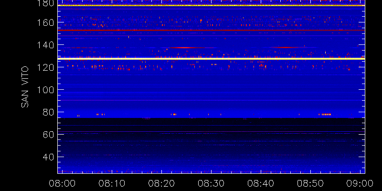Click the 80 frequency axis label
Viewport: 382px width, 191px height.
click(x=48, y=112)
